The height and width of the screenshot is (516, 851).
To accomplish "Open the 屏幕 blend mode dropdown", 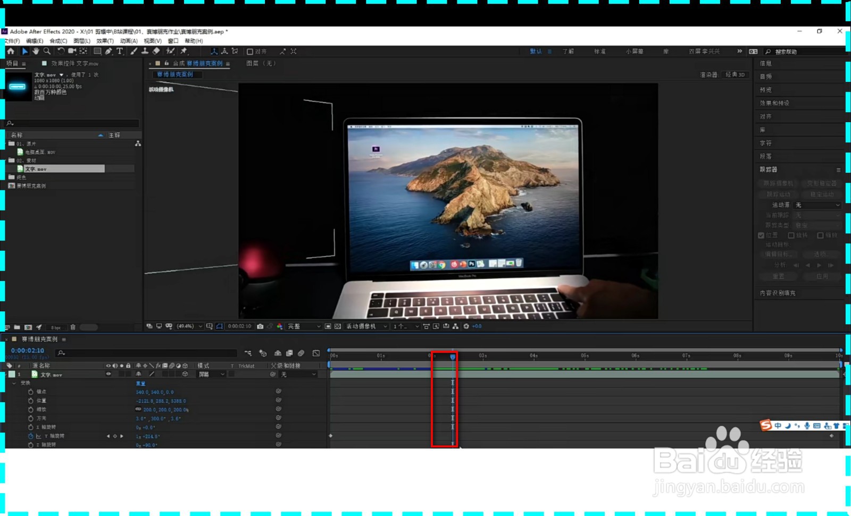I will click(212, 374).
